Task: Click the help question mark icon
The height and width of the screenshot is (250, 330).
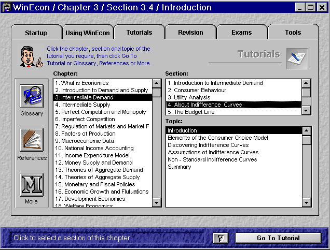Action: pyautogui.click(x=221, y=238)
